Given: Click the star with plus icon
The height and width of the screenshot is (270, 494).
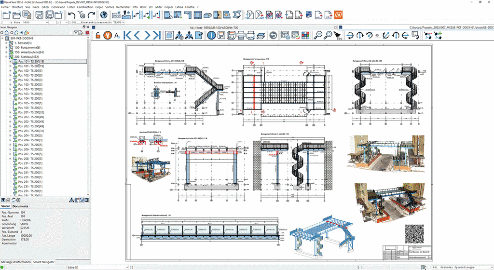Looking at the screenshot, I should point(438,35).
